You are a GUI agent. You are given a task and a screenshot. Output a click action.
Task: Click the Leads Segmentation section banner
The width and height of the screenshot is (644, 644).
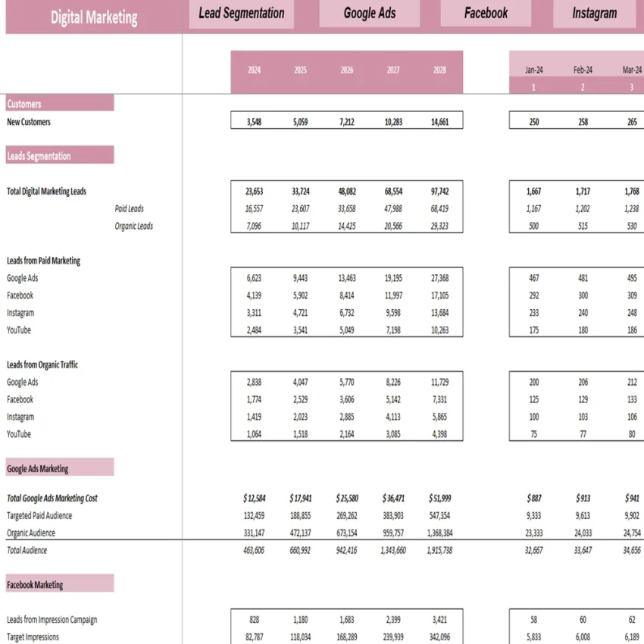pos(38,155)
